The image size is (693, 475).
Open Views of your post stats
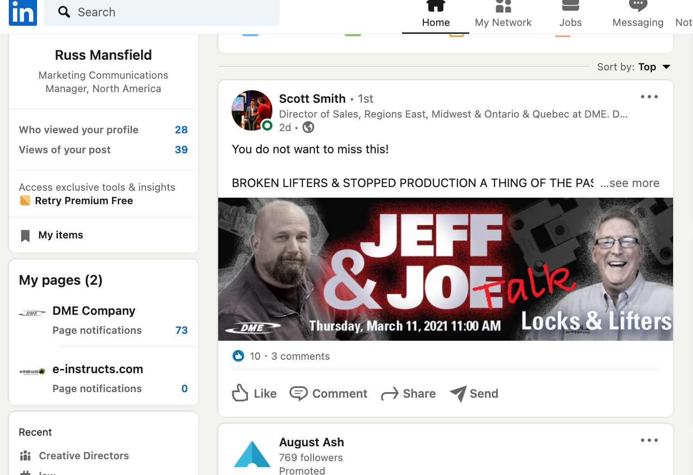103,150
